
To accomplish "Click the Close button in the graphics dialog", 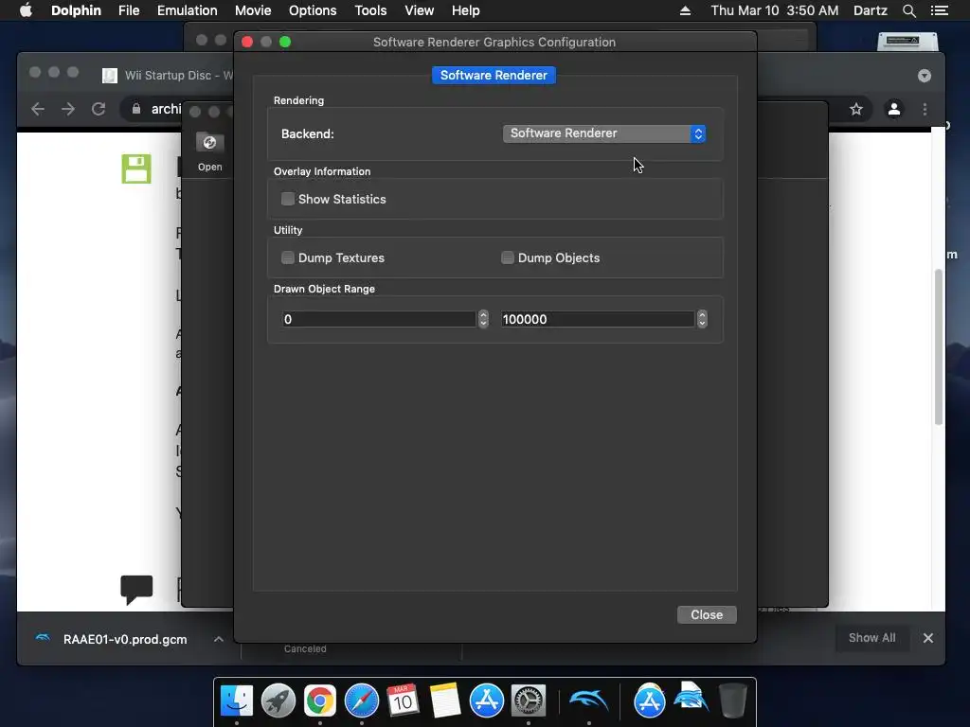I will point(707,614).
